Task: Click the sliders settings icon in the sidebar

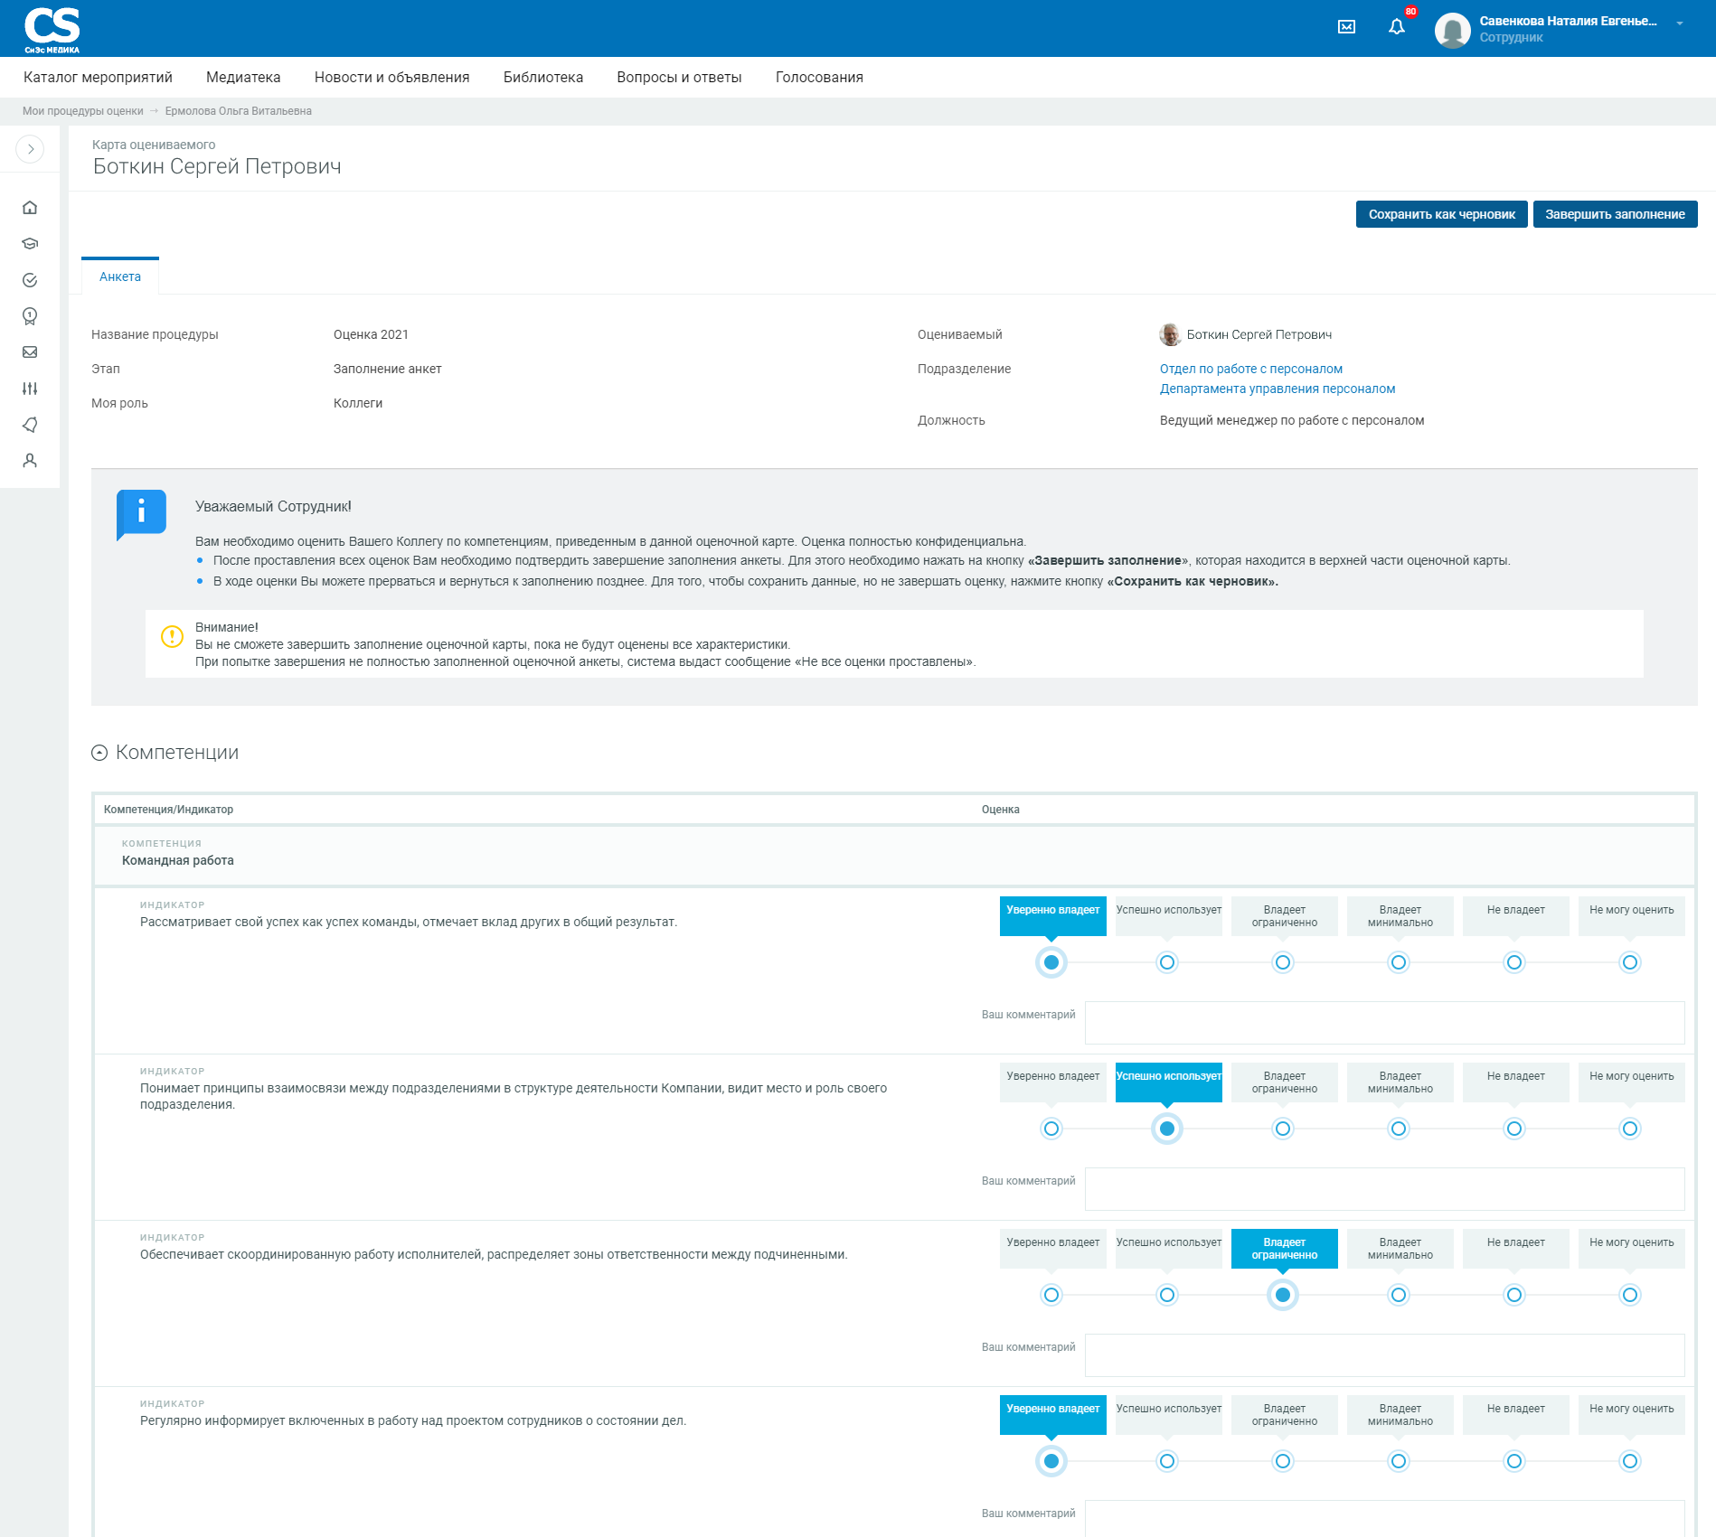Action: tap(30, 389)
